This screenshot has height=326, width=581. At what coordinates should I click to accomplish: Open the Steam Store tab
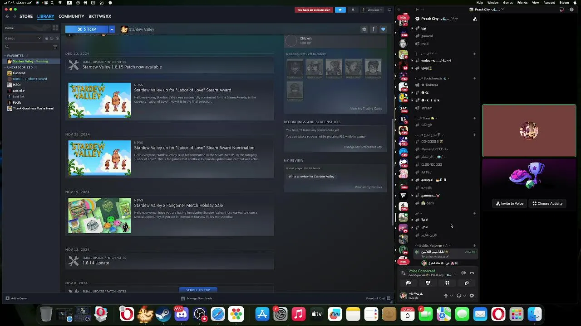[x=26, y=16]
